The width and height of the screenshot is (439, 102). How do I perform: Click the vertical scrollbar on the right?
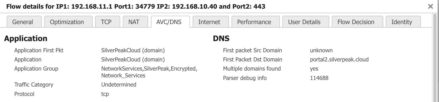[x=435, y=58]
